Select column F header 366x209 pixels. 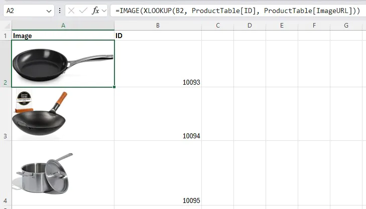click(314, 26)
